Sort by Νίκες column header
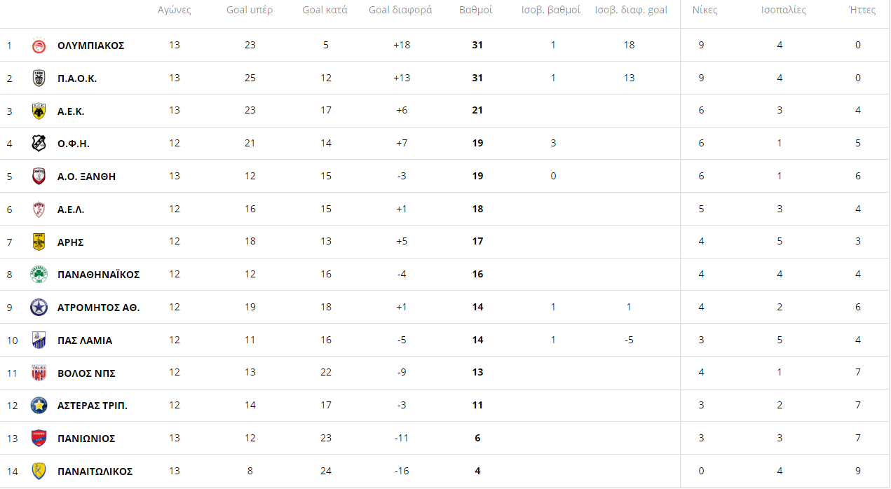The height and width of the screenshot is (489, 891). (705, 11)
